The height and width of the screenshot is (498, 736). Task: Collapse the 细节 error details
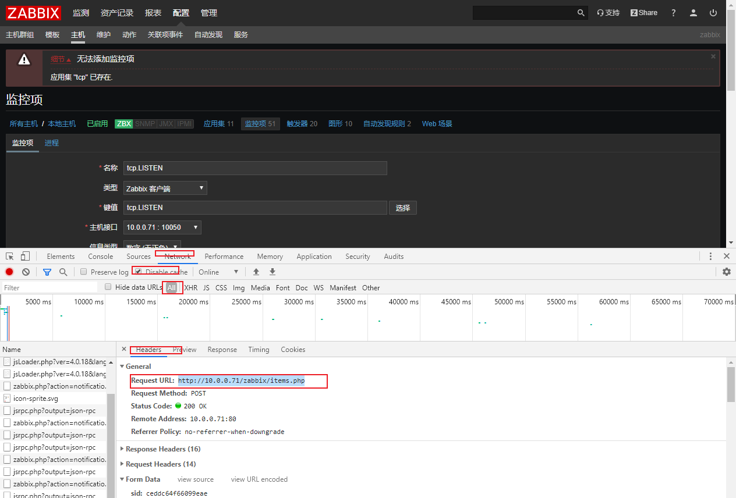[61, 59]
